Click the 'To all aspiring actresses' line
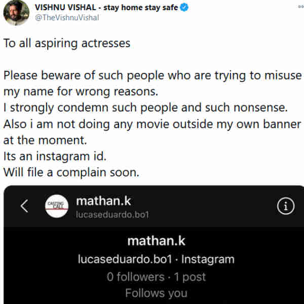Image resolution: width=304 pixels, height=304 pixels. pos(67,43)
